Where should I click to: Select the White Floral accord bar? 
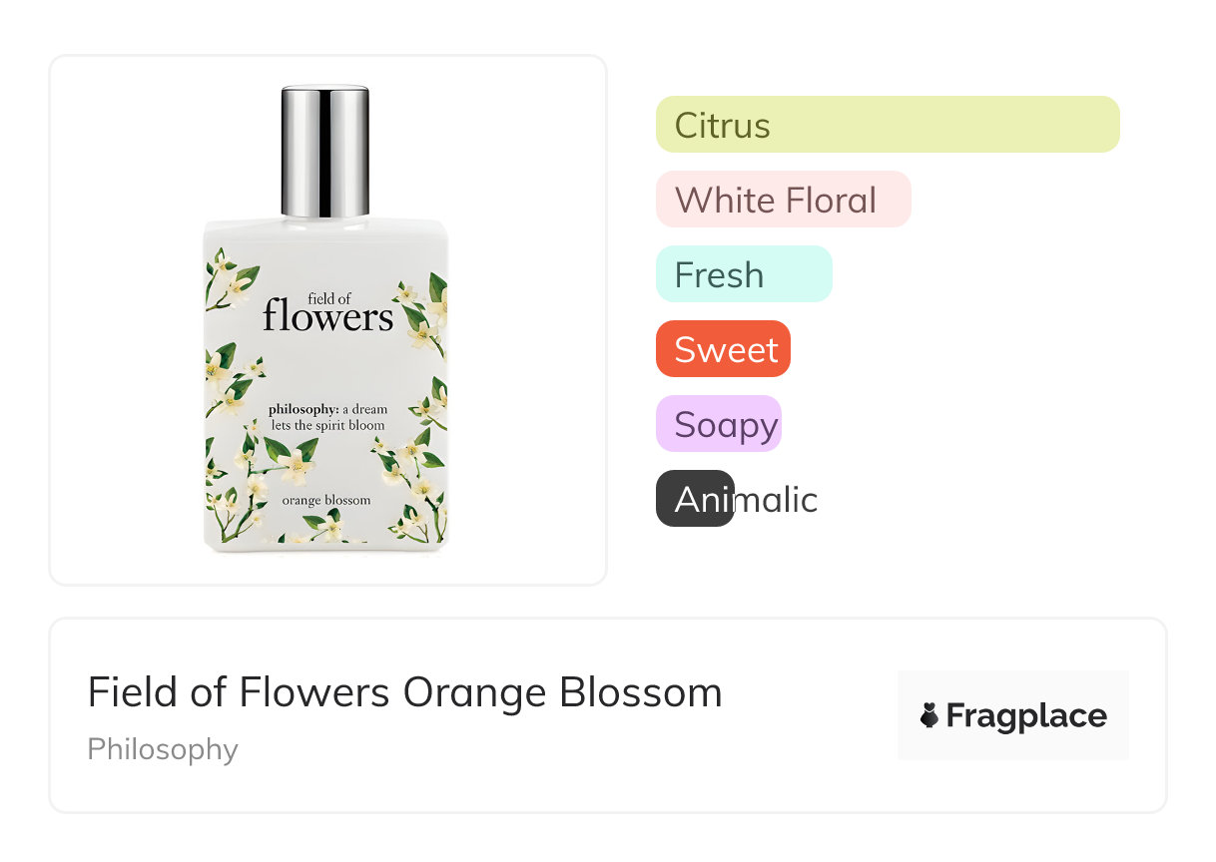[783, 200]
